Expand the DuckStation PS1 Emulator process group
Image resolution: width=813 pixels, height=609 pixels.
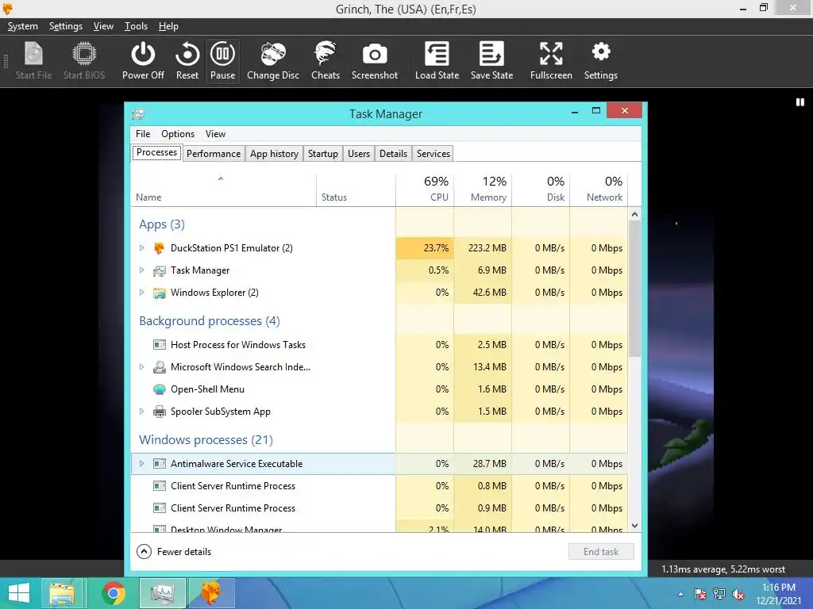(x=141, y=248)
